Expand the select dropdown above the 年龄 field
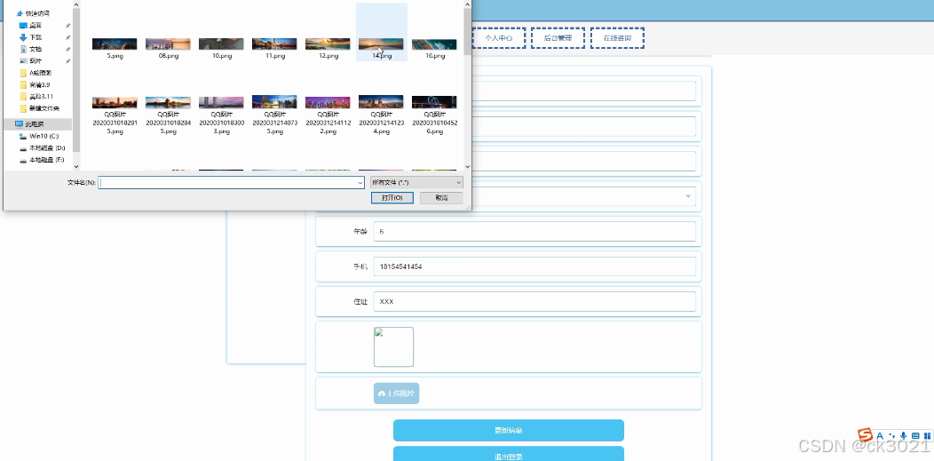Screen dimensions: 934x461 (688, 196)
